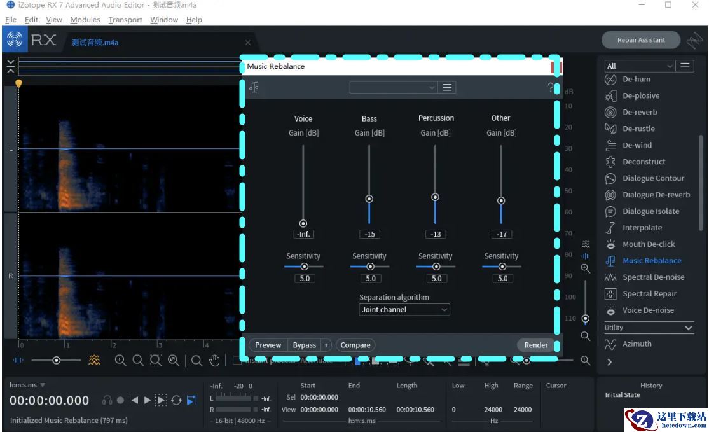Screen dimensions: 709x432
Task: Open the Repair Assistant
Action: (x=641, y=40)
